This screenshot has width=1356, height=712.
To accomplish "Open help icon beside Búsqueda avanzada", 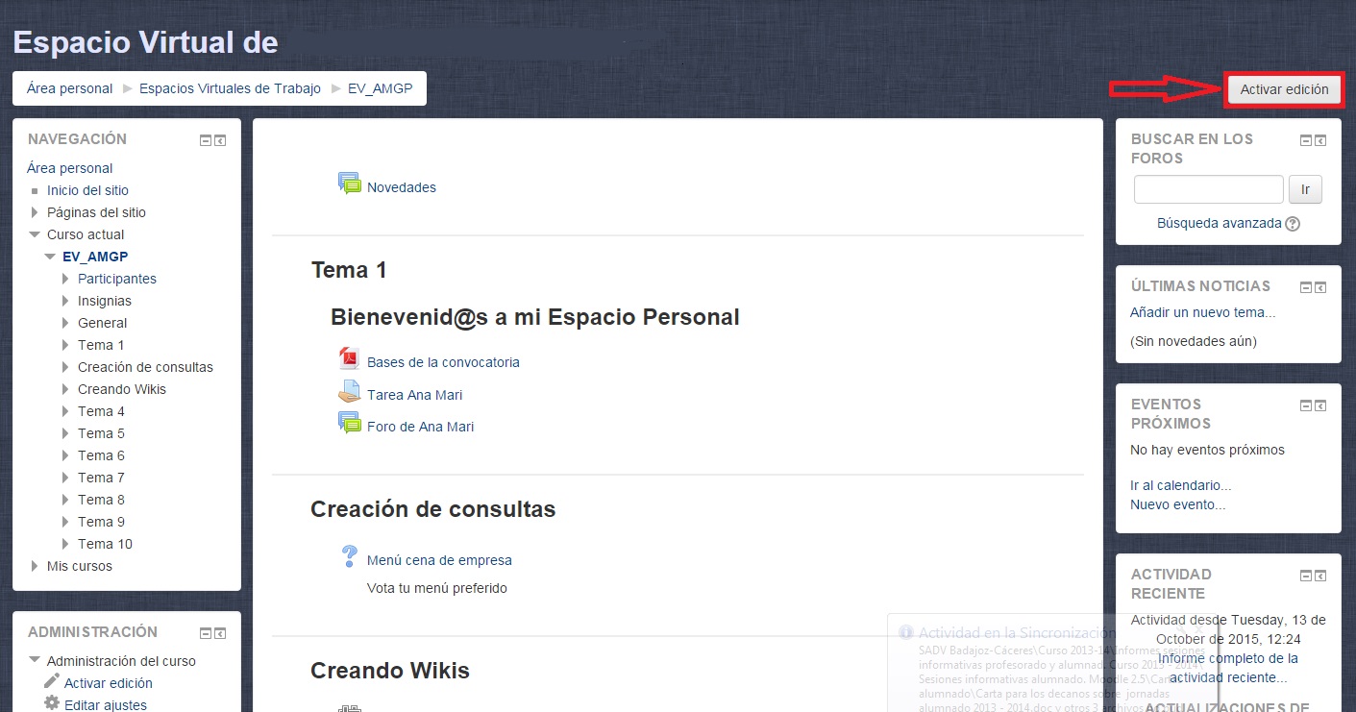I will click(1293, 224).
